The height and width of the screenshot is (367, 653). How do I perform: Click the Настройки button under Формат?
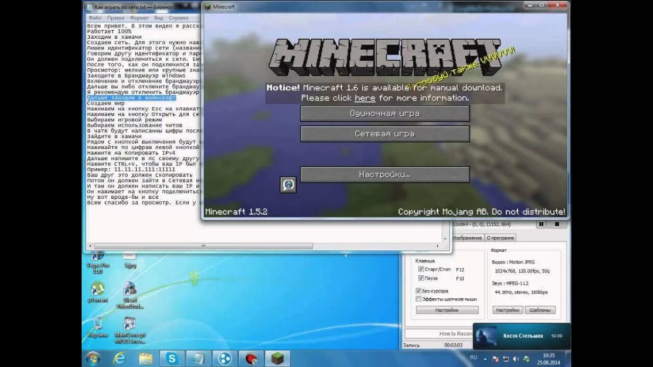click(x=508, y=310)
